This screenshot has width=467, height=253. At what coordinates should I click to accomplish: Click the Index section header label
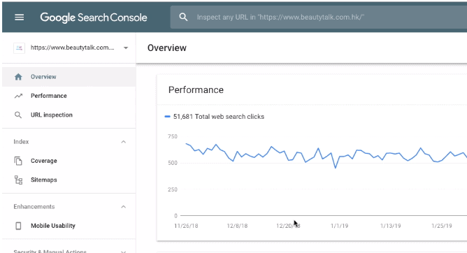(21, 142)
